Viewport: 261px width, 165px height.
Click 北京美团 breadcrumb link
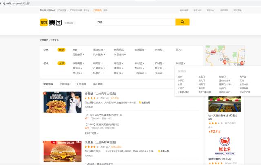pos(44,40)
